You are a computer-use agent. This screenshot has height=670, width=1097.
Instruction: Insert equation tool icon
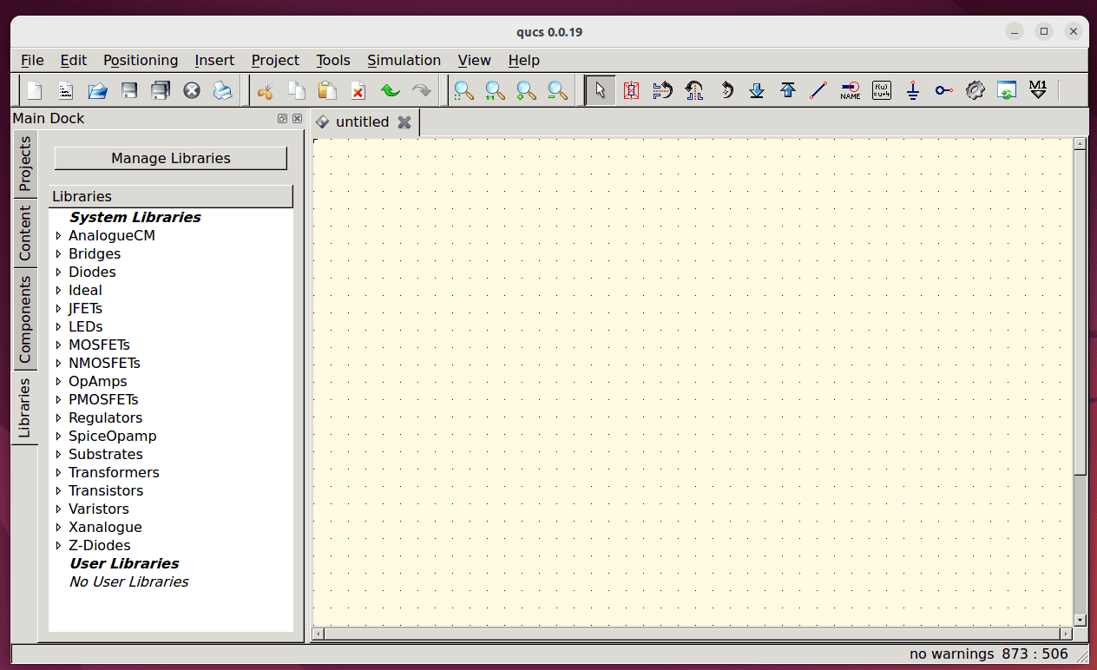click(x=881, y=90)
